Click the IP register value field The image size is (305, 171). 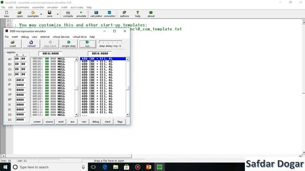click(20, 85)
